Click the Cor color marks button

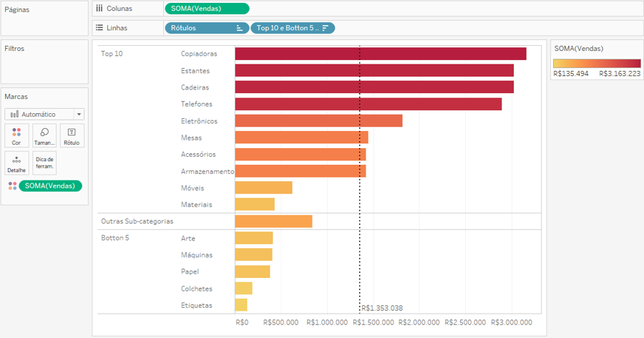point(16,135)
